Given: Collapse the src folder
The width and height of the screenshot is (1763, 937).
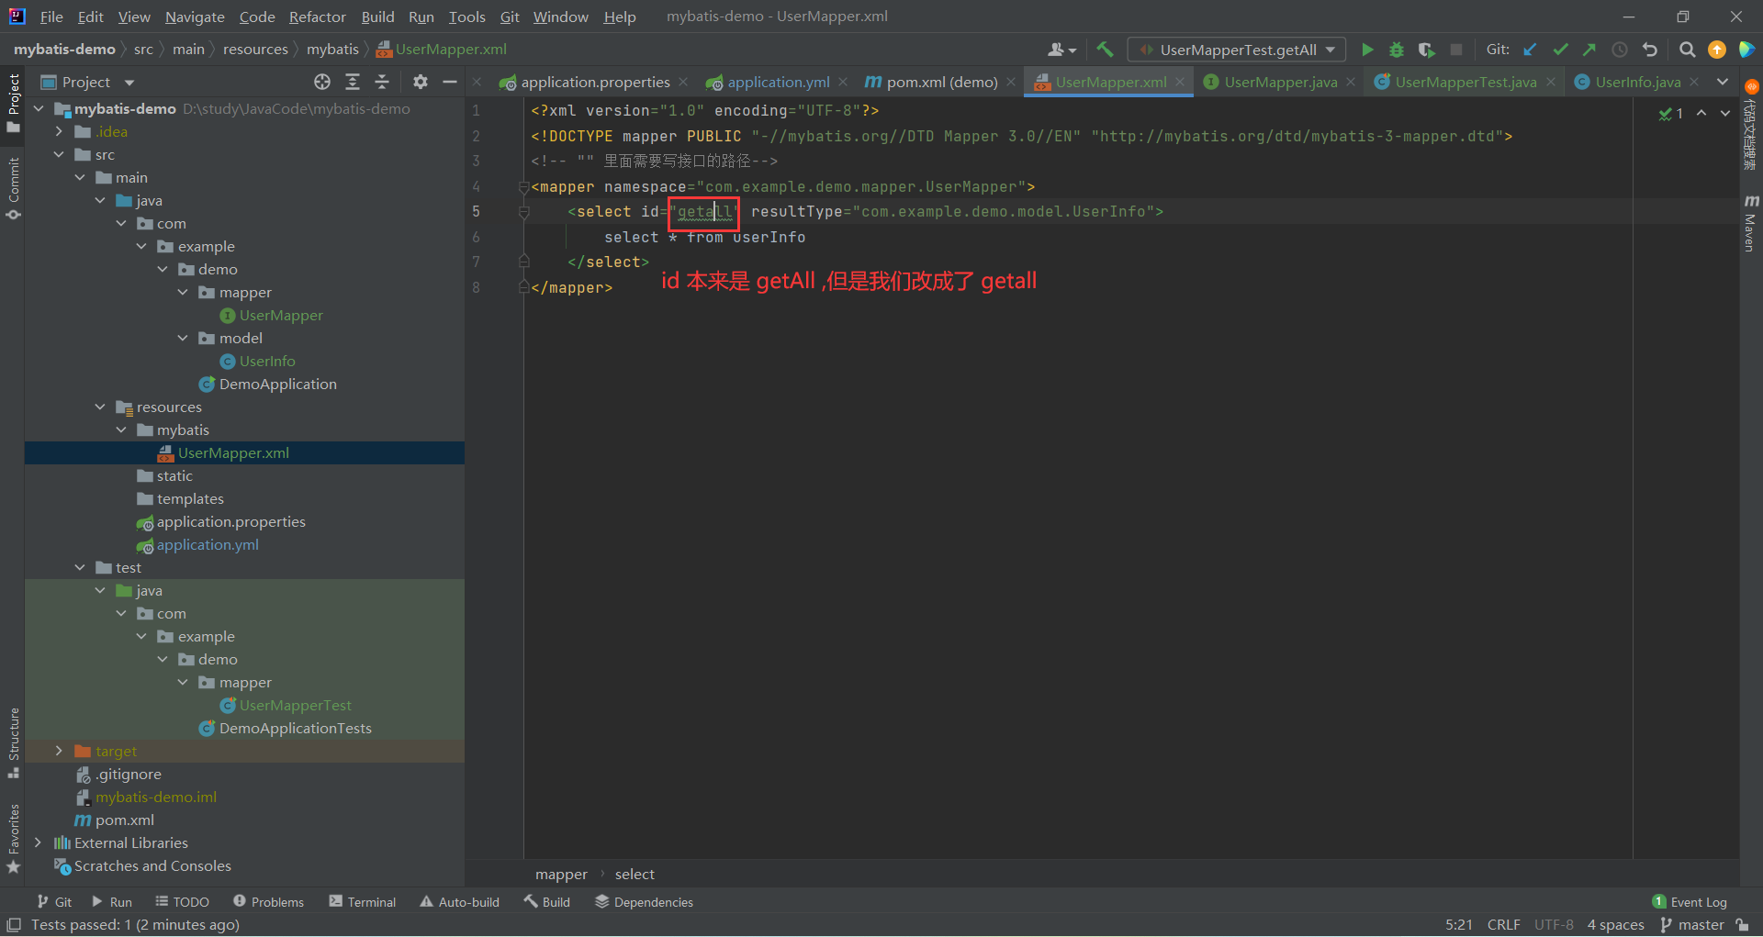Looking at the screenshot, I should [x=59, y=154].
